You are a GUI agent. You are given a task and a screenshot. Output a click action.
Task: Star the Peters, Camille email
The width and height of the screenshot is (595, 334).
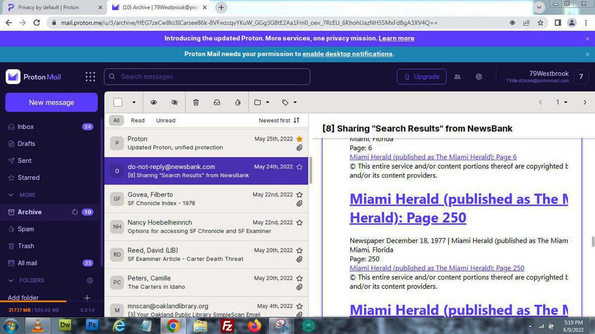(299, 278)
